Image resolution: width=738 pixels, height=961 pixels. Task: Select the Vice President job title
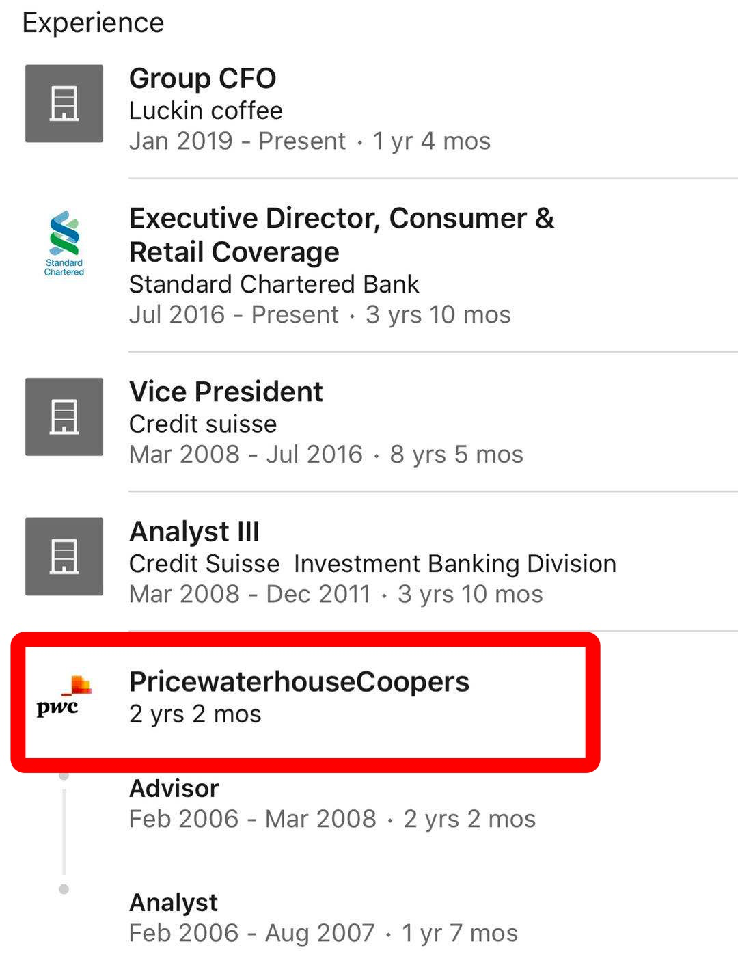point(226,392)
